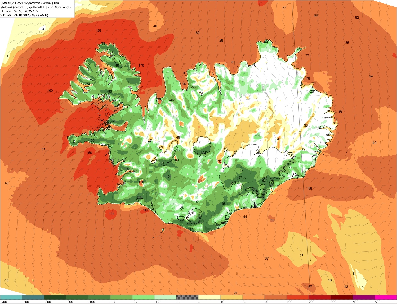397x304 pixels.
Task: Click the map value '114'
Action: point(112,214)
